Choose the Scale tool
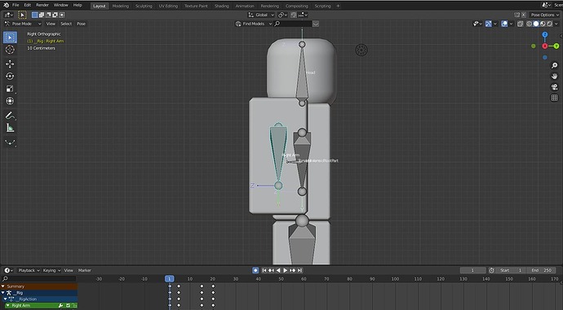 [10, 89]
